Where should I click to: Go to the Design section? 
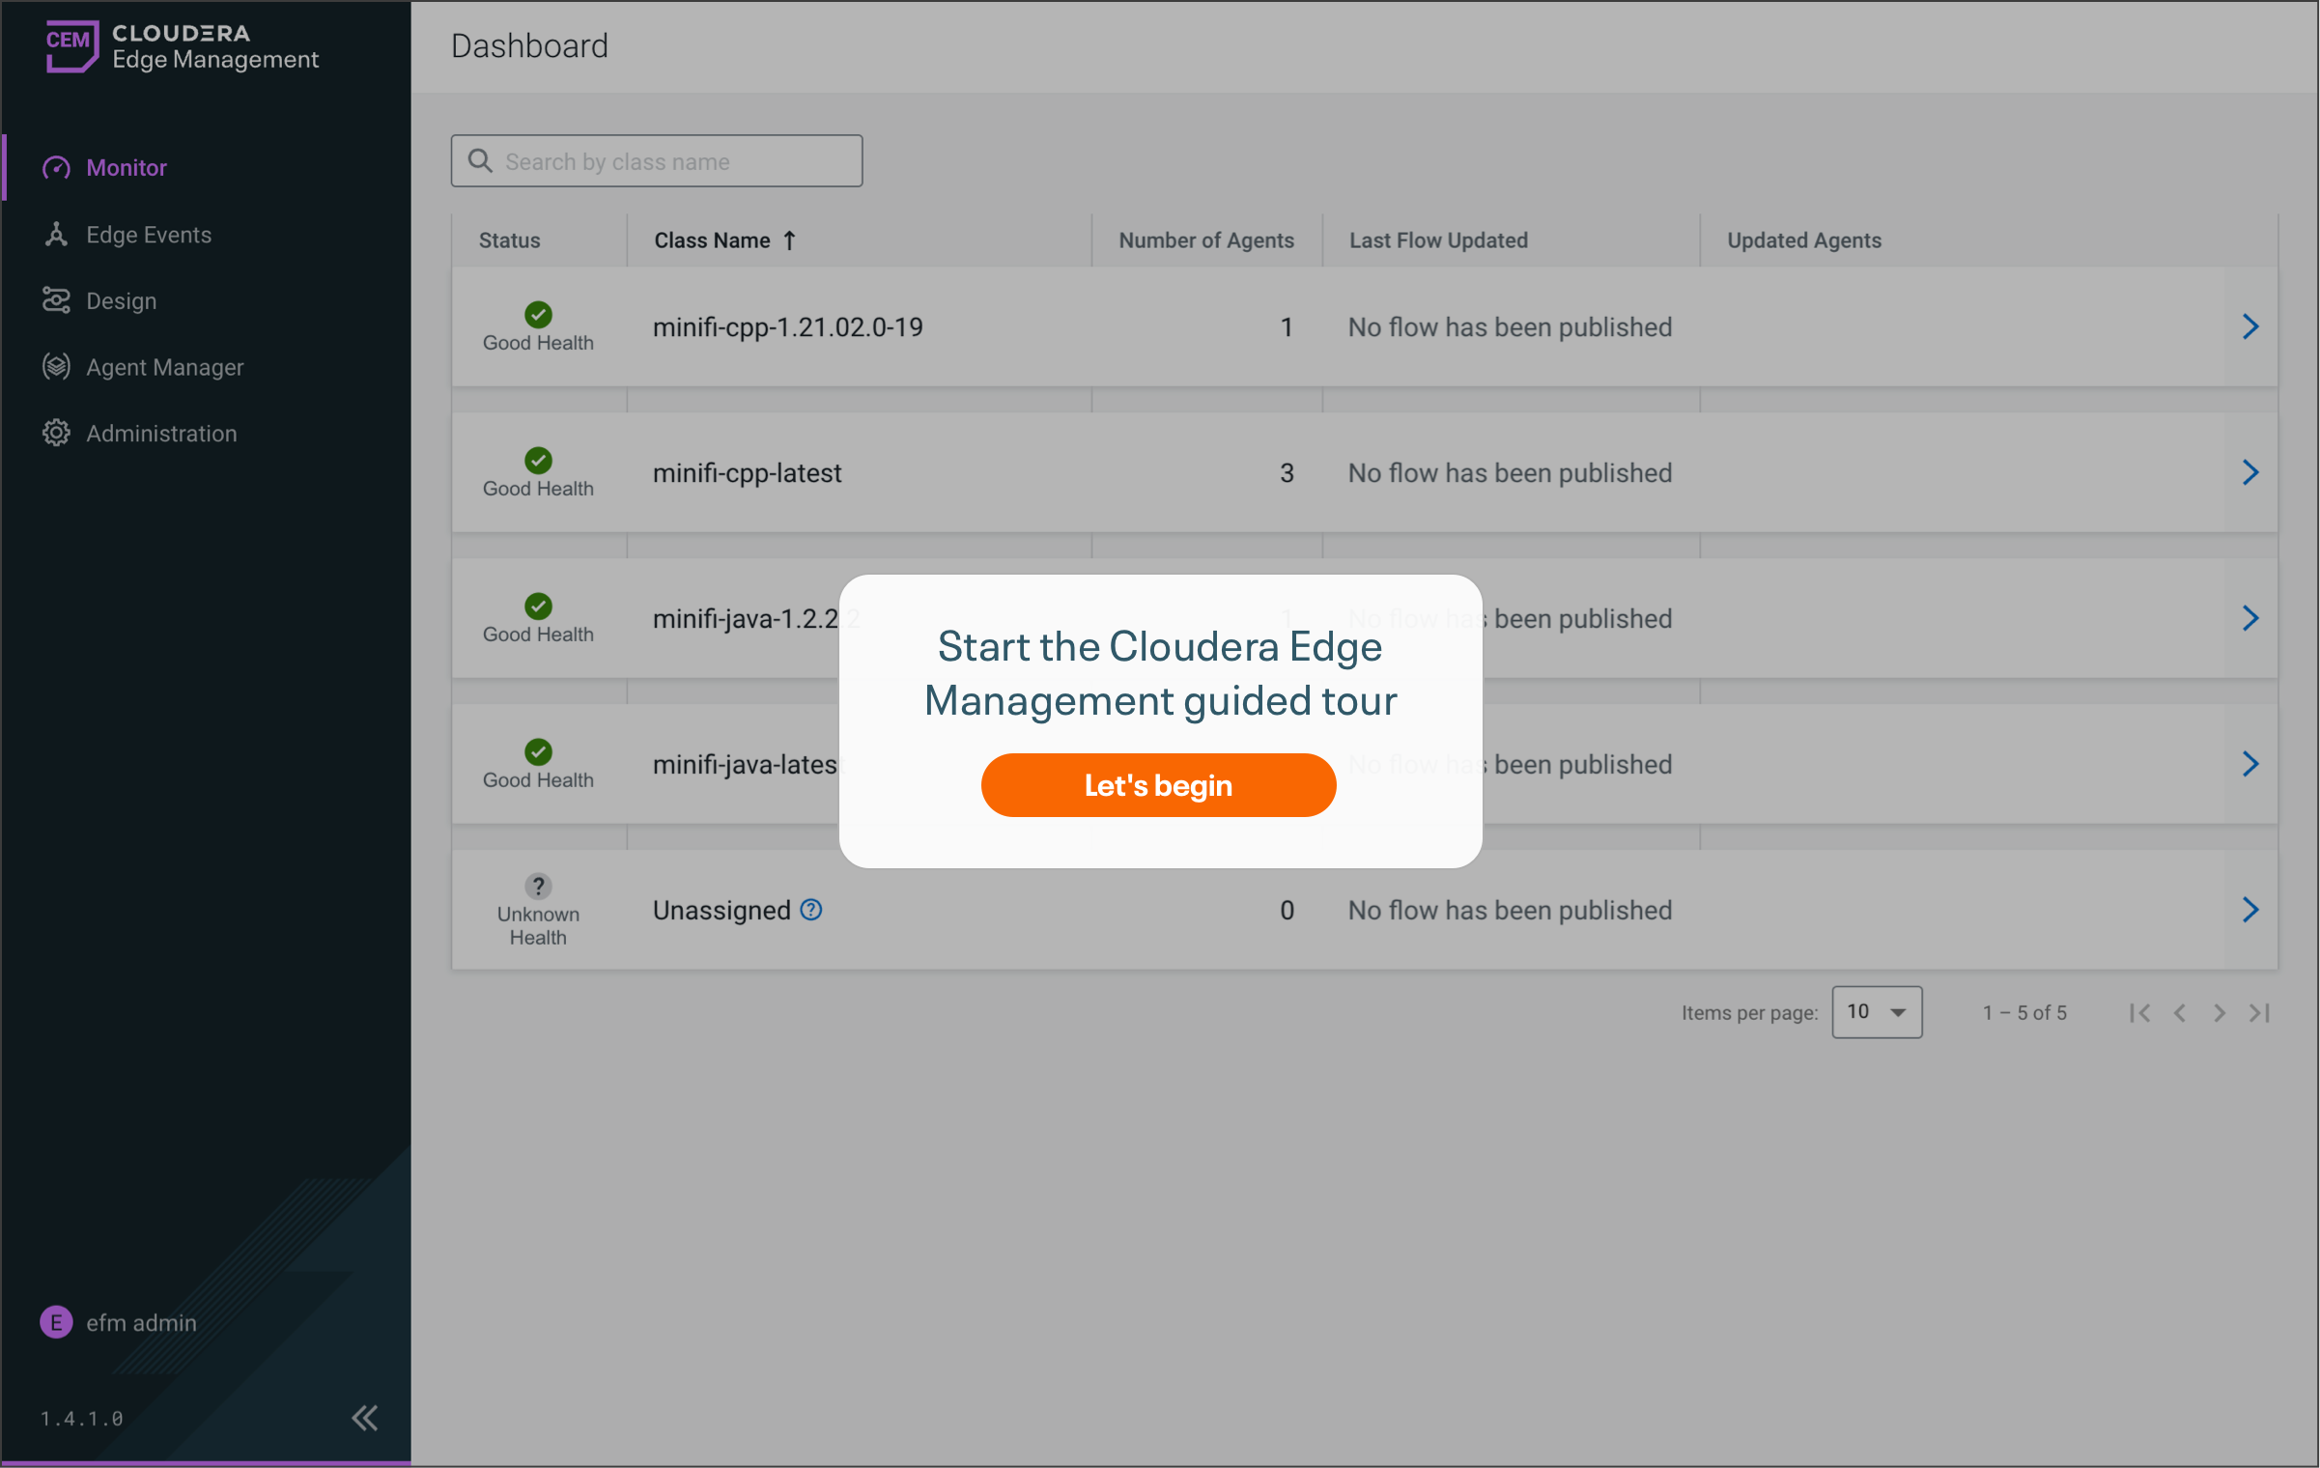122,301
